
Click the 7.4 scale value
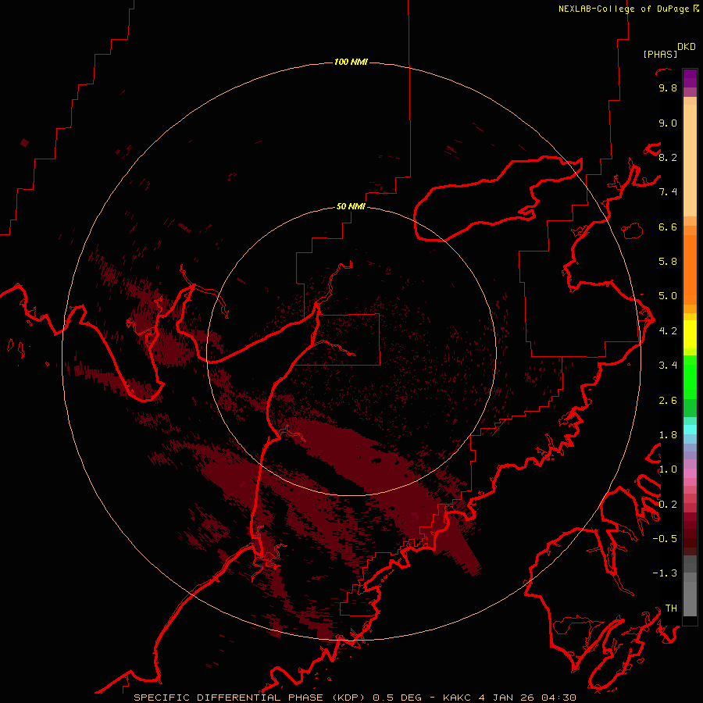pyautogui.click(x=668, y=192)
